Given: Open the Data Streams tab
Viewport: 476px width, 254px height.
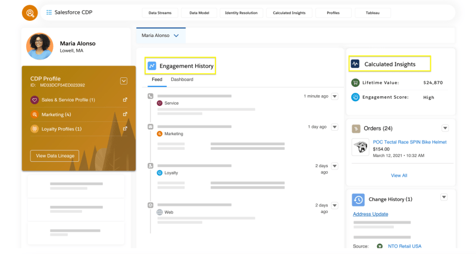Looking at the screenshot, I should [160, 12].
